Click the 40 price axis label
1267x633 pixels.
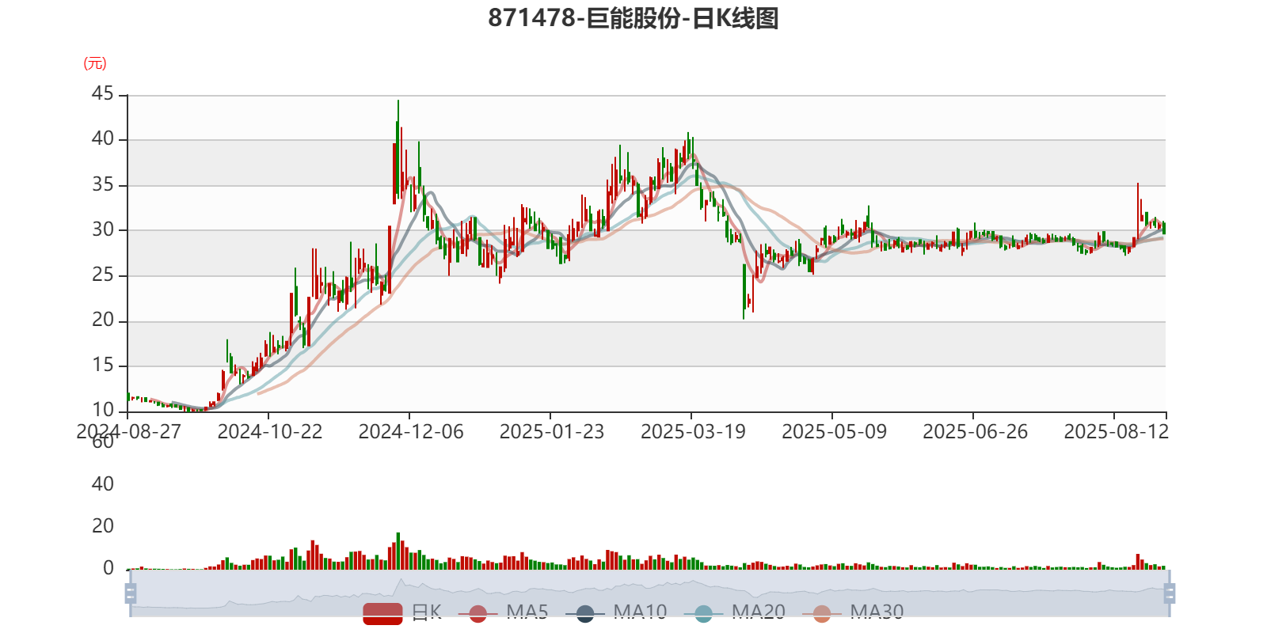click(x=103, y=139)
